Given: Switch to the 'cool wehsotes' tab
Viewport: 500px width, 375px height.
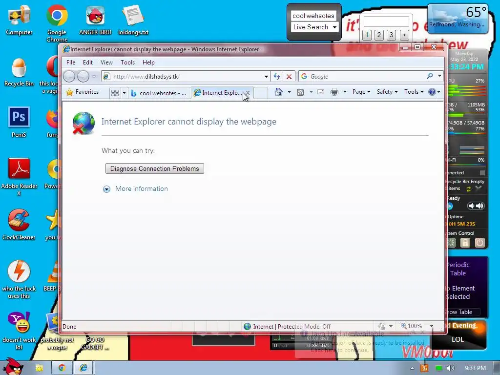Looking at the screenshot, I should (x=159, y=93).
